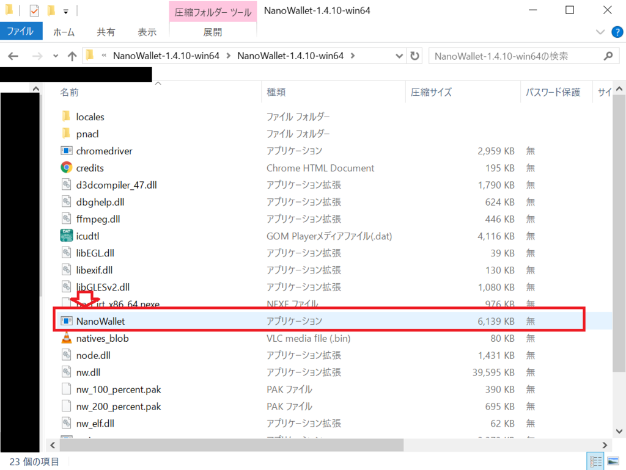Select the chromedriver application icon
The width and height of the screenshot is (626, 470).
click(x=66, y=151)
